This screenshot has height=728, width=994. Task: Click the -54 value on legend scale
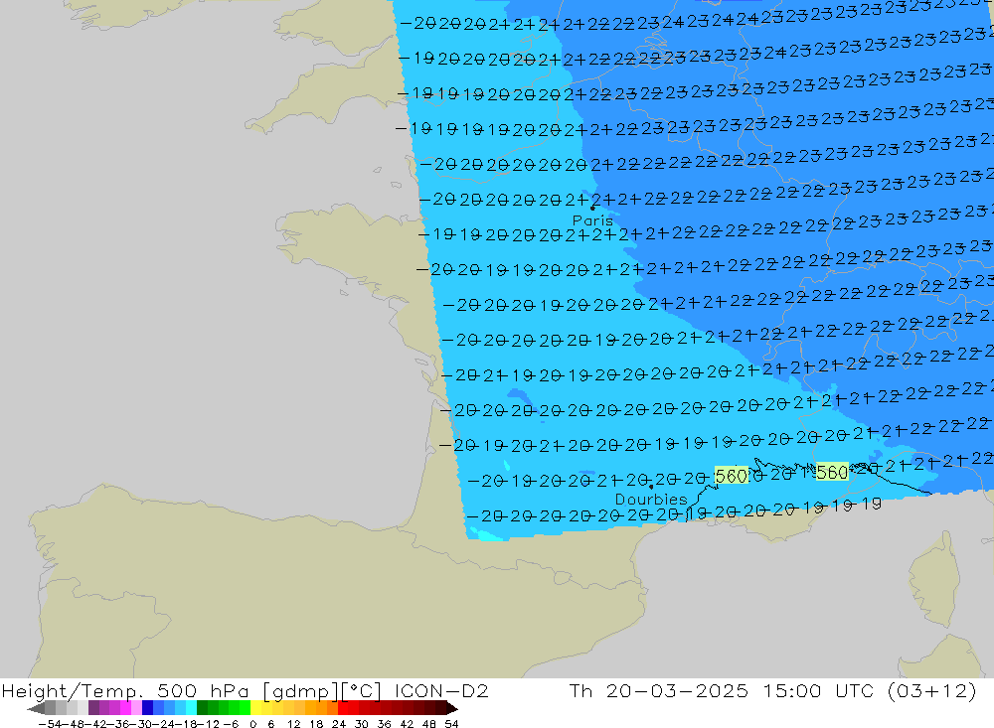pos(50,724)
